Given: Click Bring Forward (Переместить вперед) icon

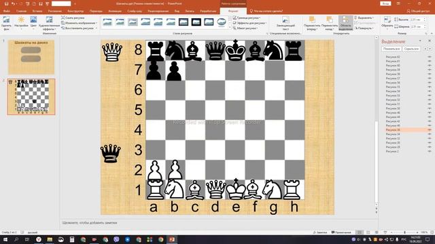Looking at the screenshot, I should (312, 20).
